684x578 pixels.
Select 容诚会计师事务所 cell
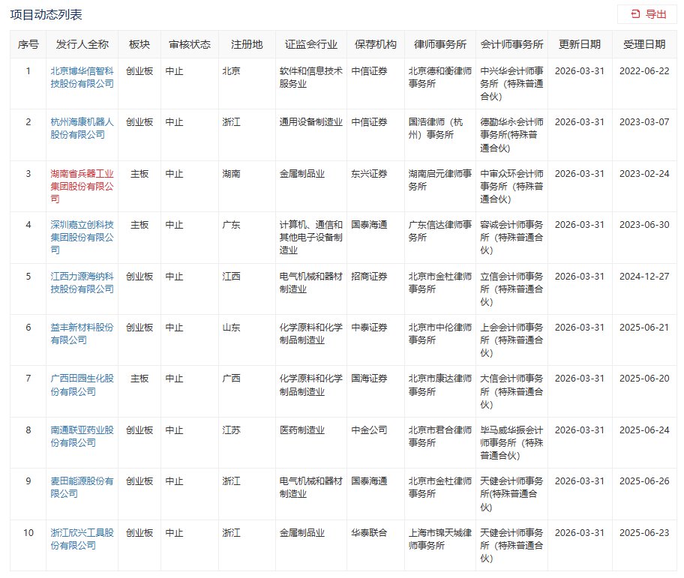[x=511, y=237]
